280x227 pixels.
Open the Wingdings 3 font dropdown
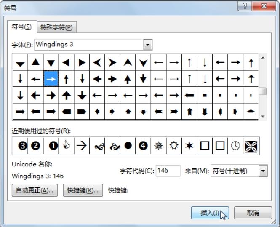[x=147, y=45]
